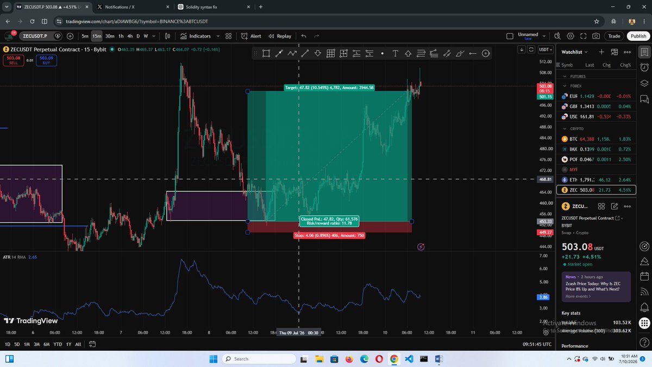652x367 pixels.
Task: Select the 5D date range
Action: (x=17, y=344)
